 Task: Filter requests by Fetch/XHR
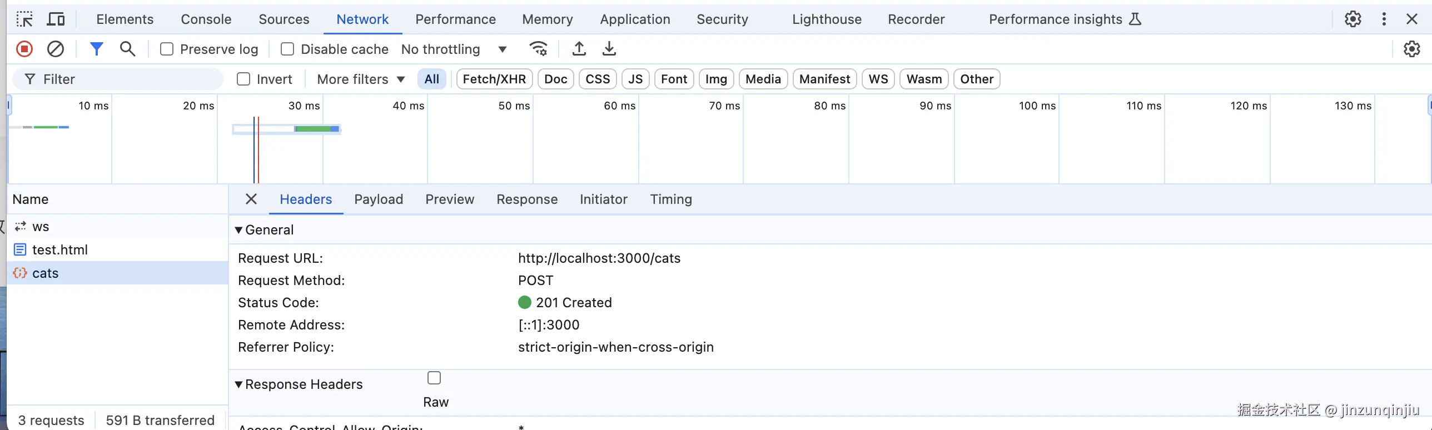pyautogui.click(x=494, y=79)
